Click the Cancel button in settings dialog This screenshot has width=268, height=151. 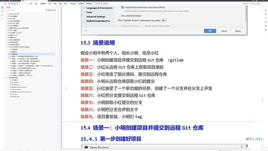[x=224, y=31]
